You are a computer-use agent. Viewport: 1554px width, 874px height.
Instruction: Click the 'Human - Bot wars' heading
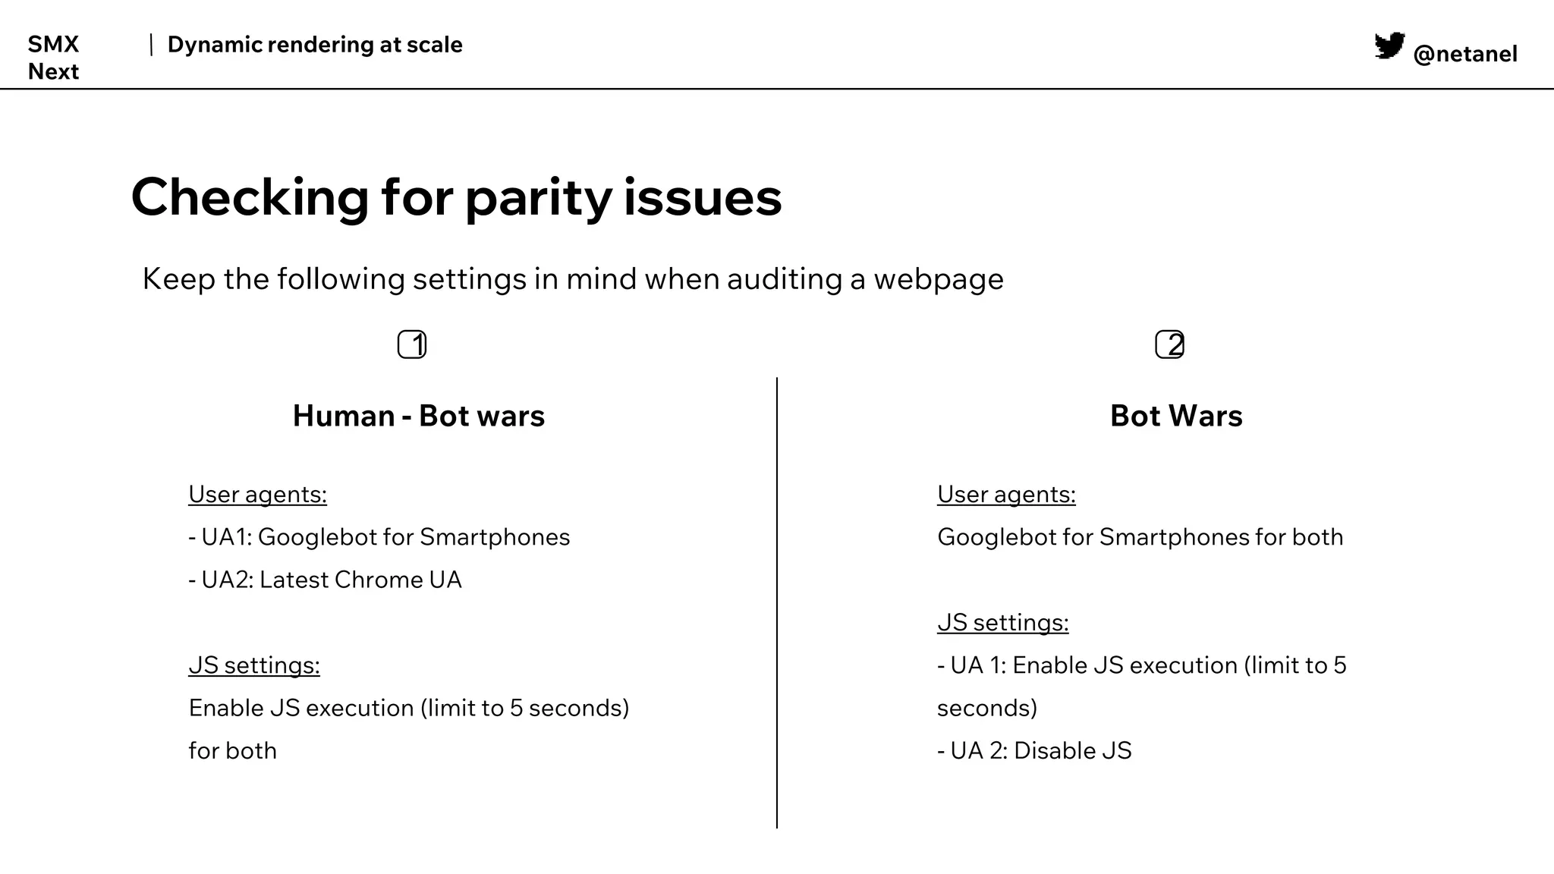point(419,416)
